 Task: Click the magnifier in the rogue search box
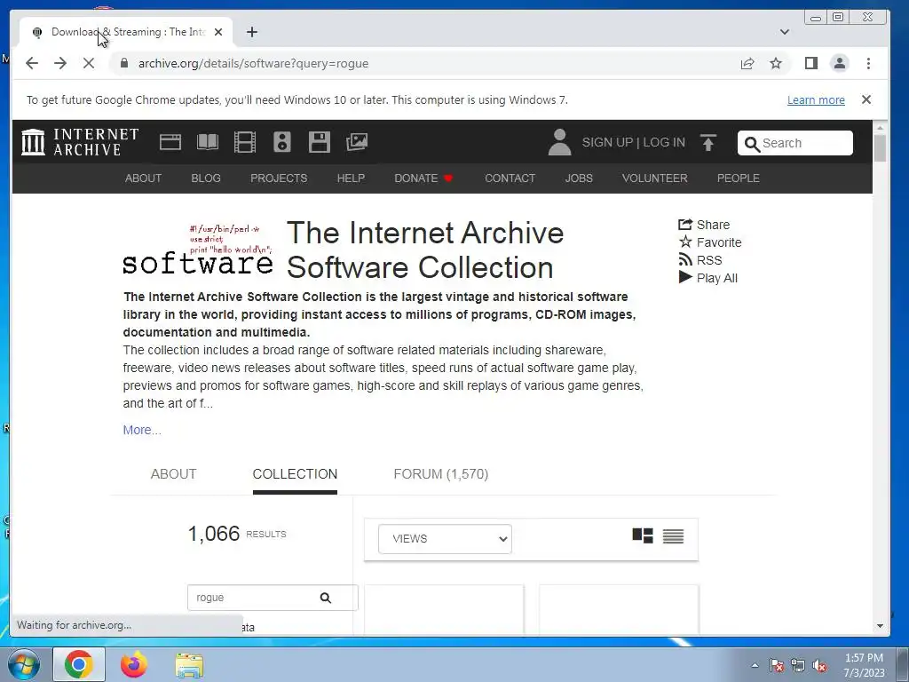click(x=326, y=598)
